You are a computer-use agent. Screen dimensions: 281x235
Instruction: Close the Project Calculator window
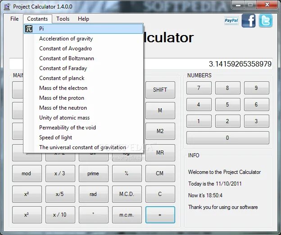click(267, 5)
